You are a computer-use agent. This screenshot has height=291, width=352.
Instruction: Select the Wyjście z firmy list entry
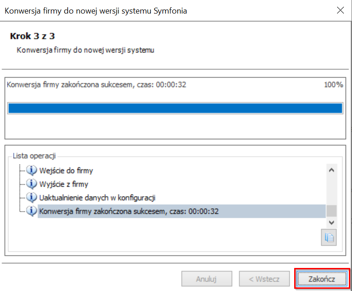tap(64, 184)
